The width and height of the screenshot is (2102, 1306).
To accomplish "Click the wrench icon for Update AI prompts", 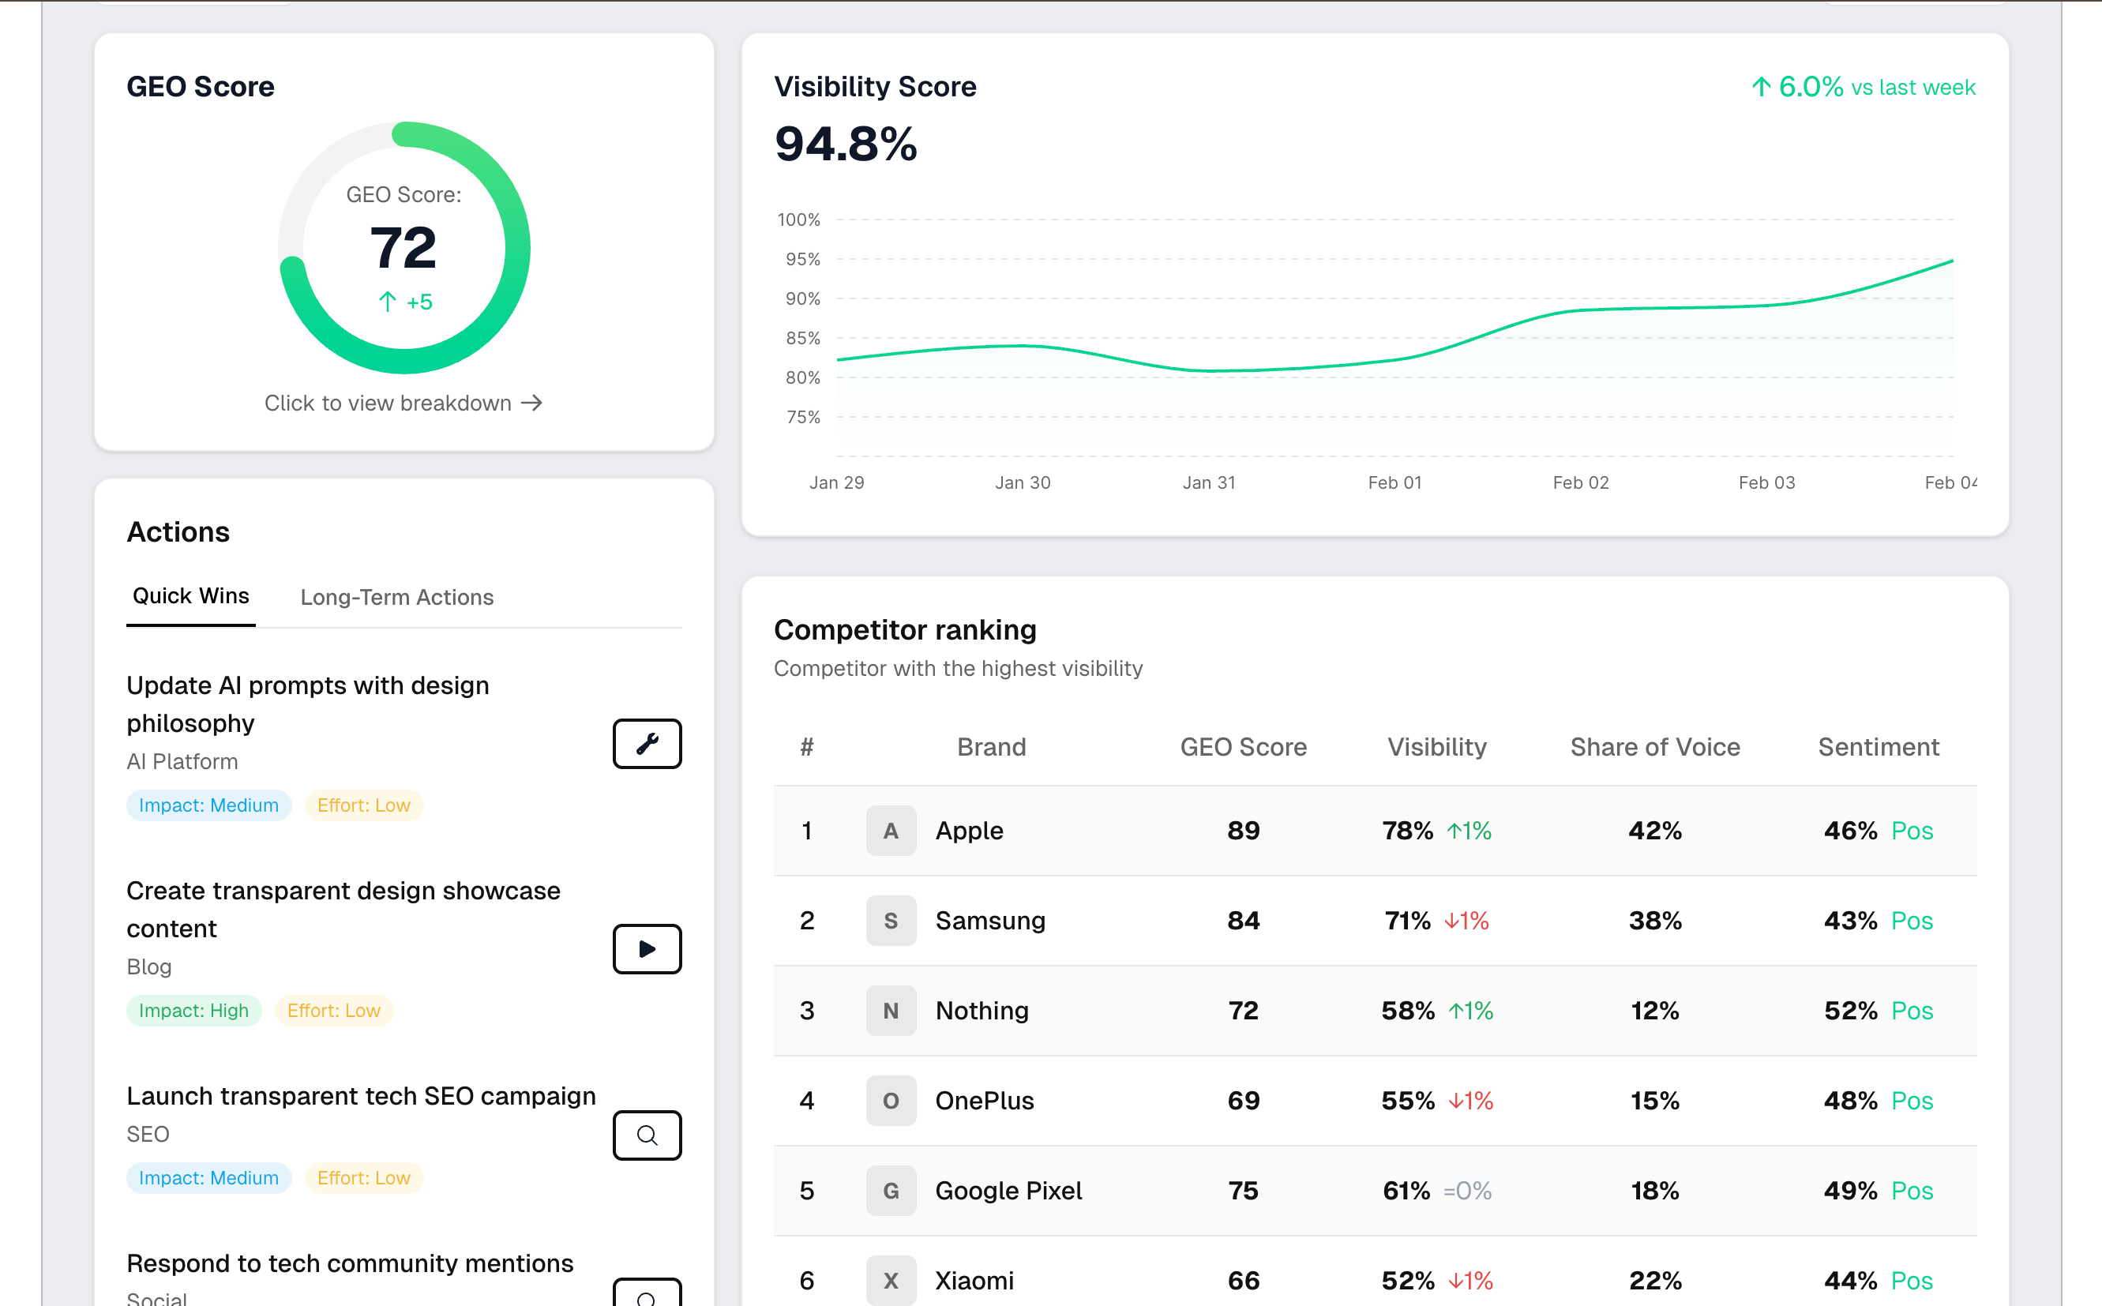I will [x=647, y=743].
